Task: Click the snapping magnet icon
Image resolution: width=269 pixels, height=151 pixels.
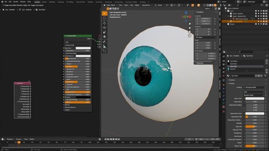Action: 171,5
